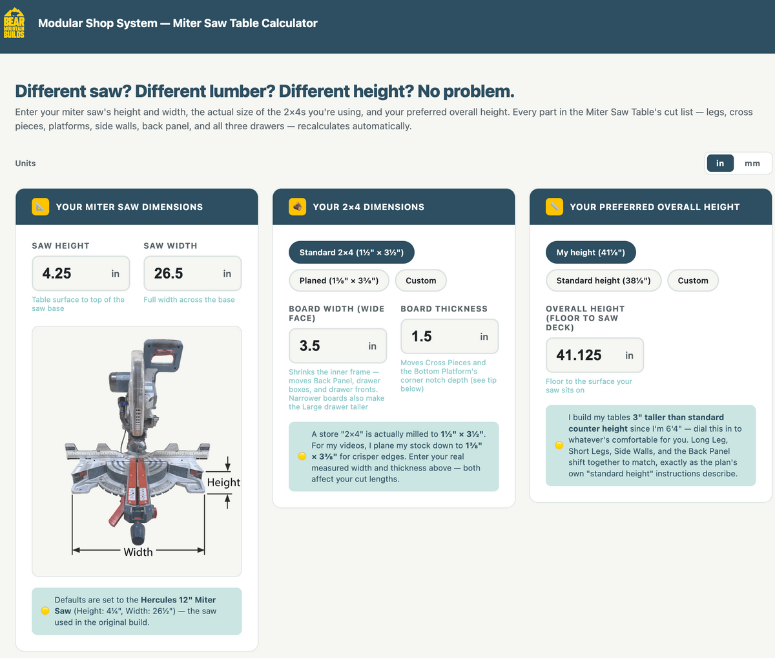Viewport: 775px width, 658px height.
Task: Click the miter saw dimensions ruler icon
Action: (40, 207)
